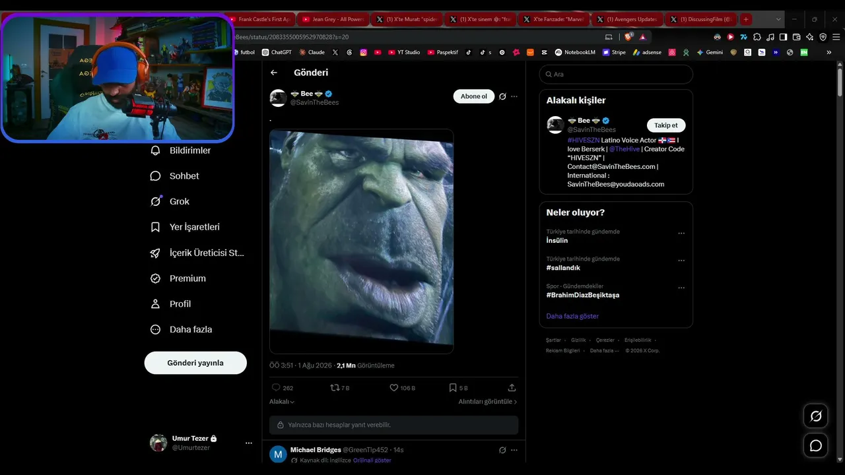The height and width of the screenshot is (475, 845).
Task: Open the Claude bookmark
Action: (x=312, y=52)
